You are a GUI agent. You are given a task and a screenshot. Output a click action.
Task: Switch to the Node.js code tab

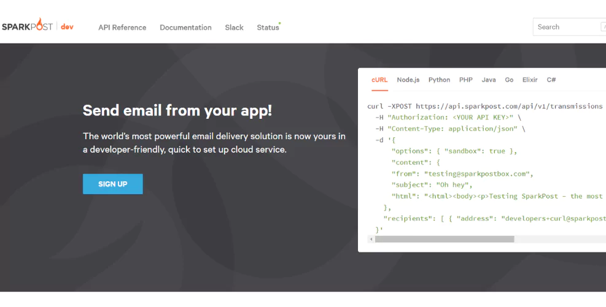point(408,80)
